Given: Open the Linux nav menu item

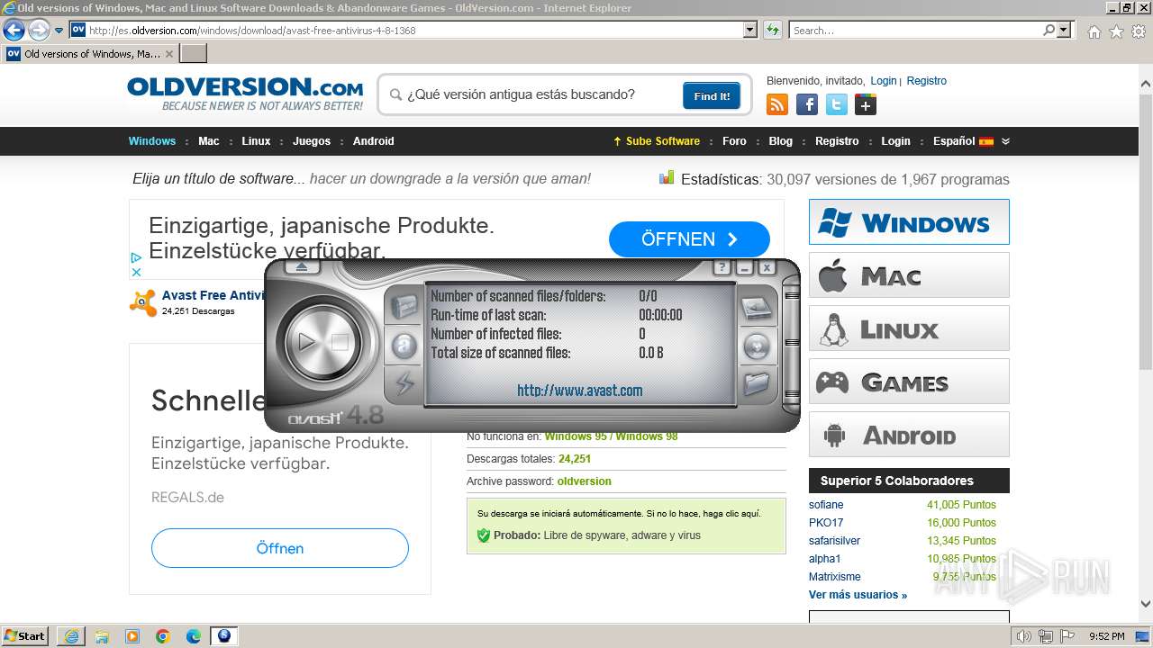Looking at the screenshot, I should point(256,141).
